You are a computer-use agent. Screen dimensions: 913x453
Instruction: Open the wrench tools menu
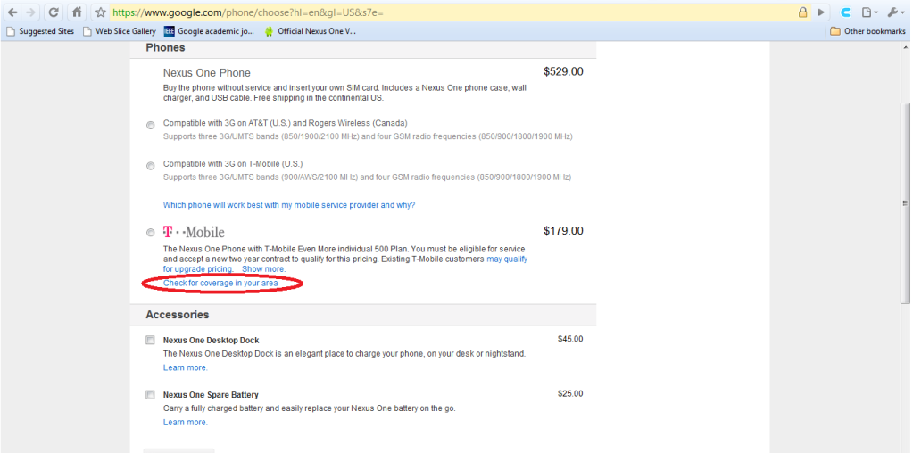[894, 12]
